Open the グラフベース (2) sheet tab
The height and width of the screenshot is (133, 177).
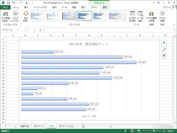coord(66,126)
